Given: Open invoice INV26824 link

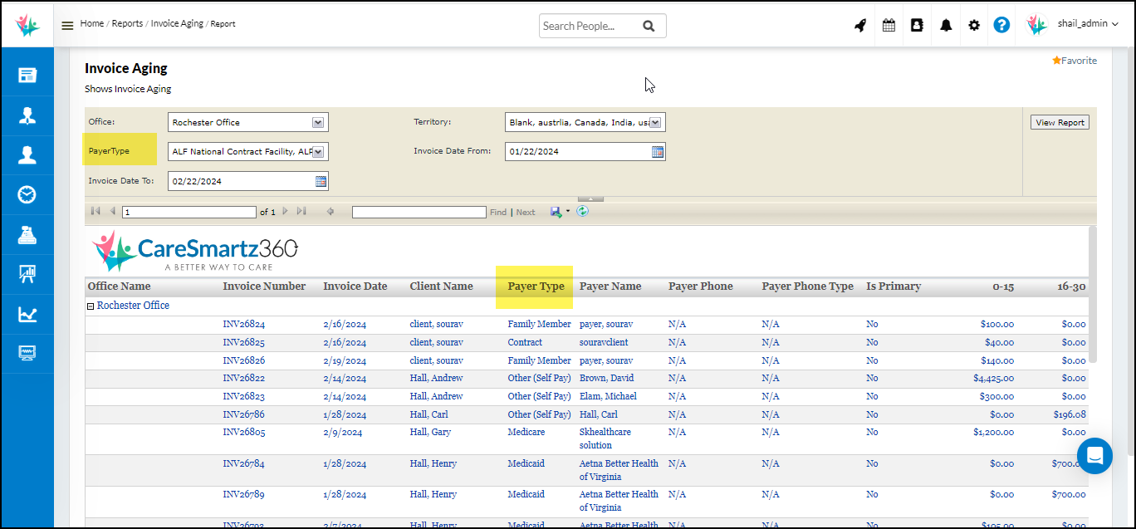Looking at the screenshot, I should click(243, 324).
